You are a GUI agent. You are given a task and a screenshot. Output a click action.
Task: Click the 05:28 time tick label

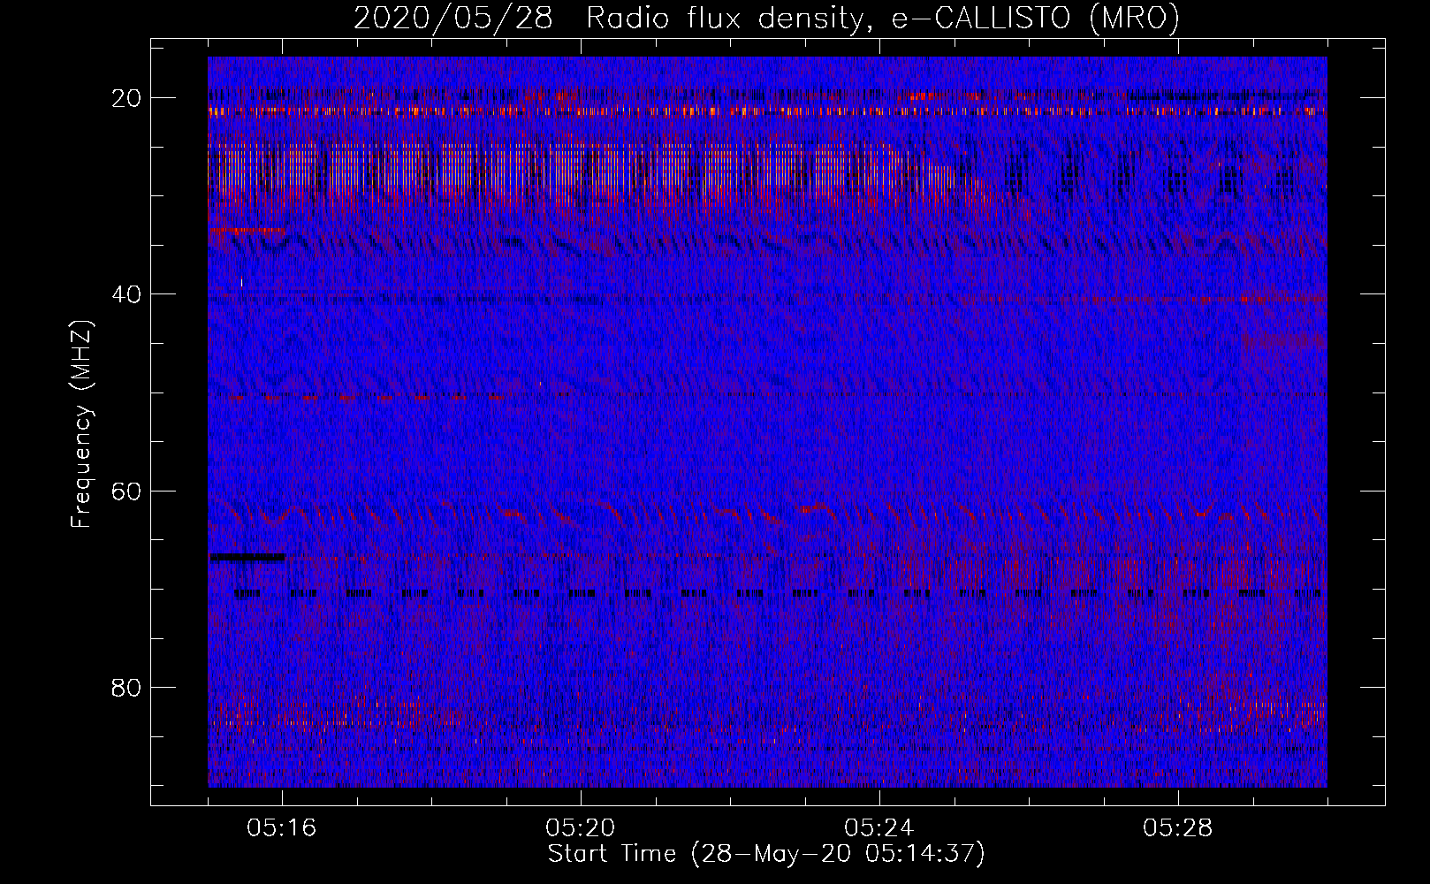[x=1178, y=828]
